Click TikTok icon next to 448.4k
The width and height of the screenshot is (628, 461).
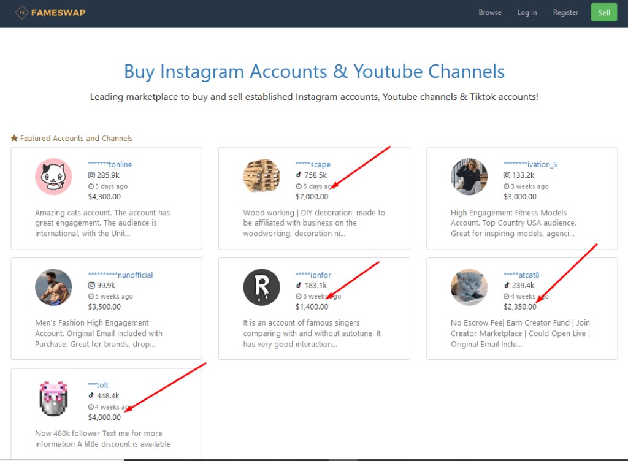[x=91, y=396]
